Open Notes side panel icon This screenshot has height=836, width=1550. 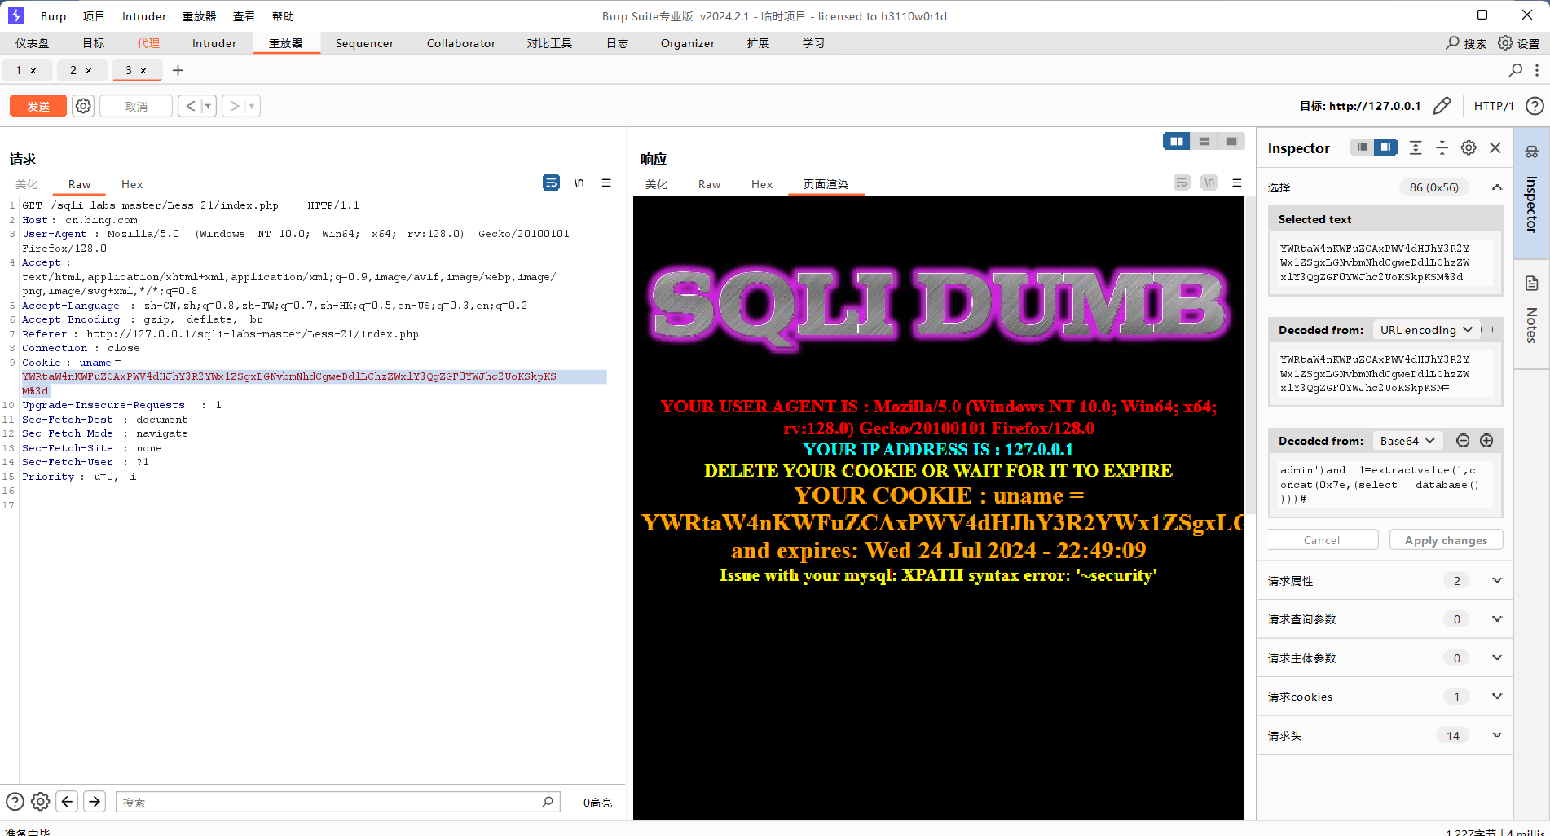(x=1531, y=283)
